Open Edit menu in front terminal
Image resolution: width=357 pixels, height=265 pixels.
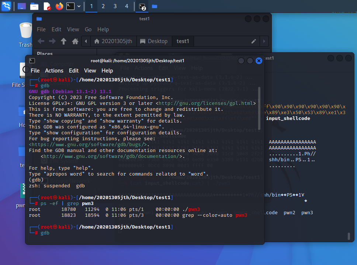(74, 71)
